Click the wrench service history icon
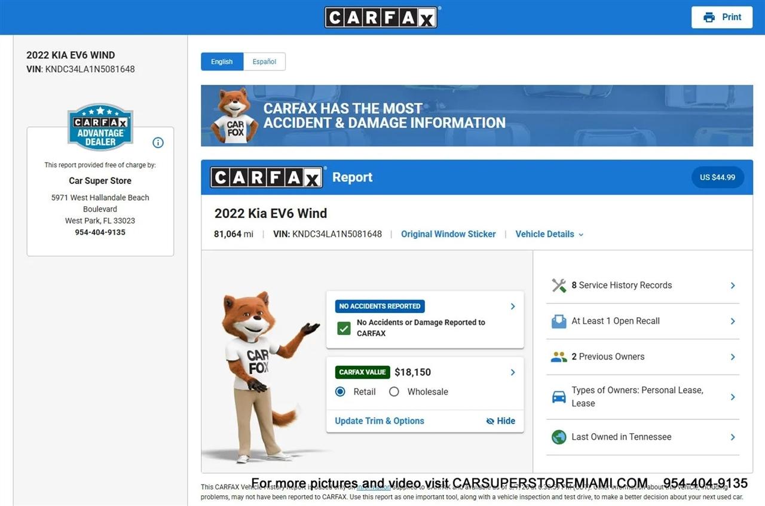The width and height of the screenshot is (765, 506). point(559,286)
